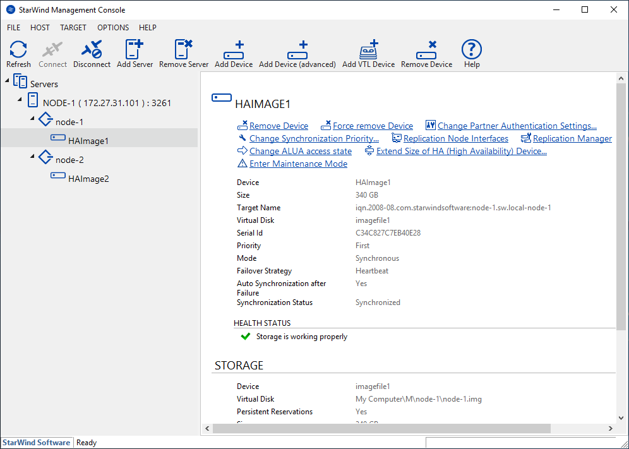Image resolution: width=629 pixels, height=449 pixels.
Task: Select the node-2 target label
Action: (x=70, y=160)
